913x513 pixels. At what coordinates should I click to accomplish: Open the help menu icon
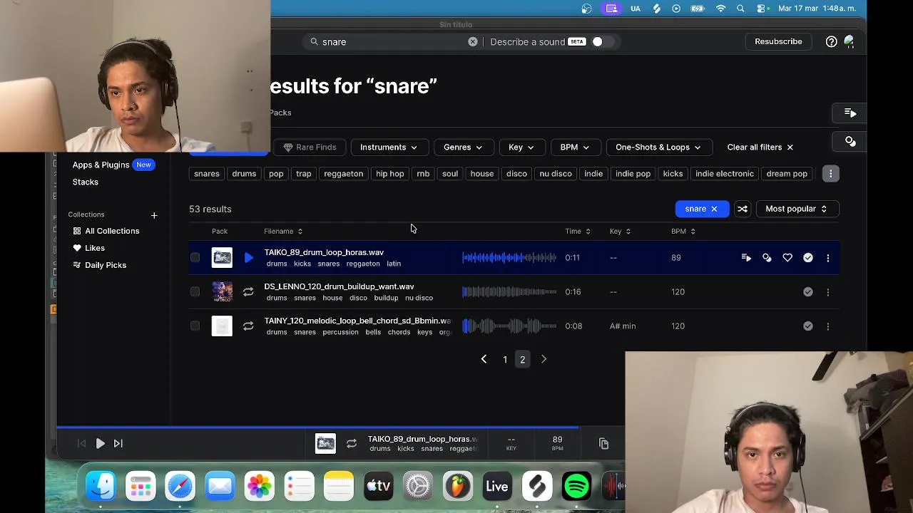(x=832, y=42)
